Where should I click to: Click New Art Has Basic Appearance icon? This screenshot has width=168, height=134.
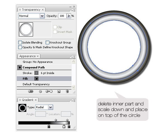[31, 91]
